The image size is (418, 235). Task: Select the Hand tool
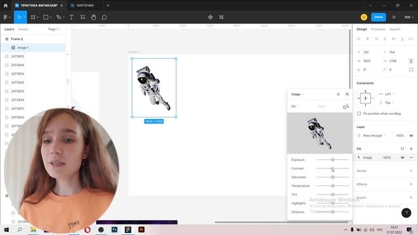coord(93,18)
